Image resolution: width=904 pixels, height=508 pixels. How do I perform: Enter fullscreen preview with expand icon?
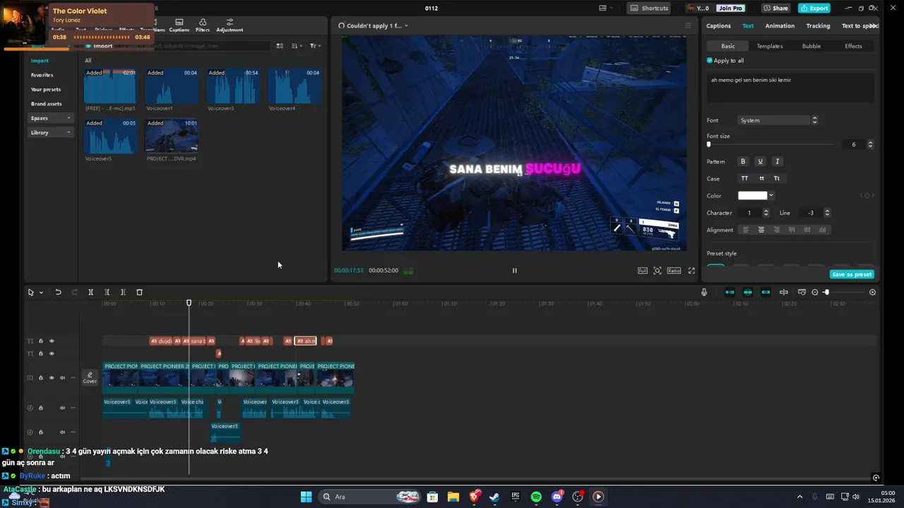tap(691, 270)
